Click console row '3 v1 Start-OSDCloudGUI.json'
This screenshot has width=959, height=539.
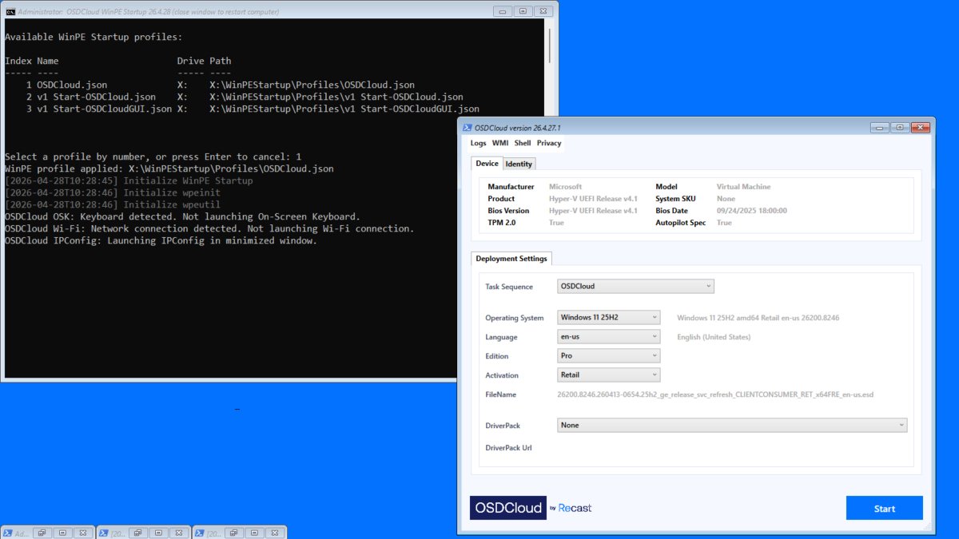253,109
